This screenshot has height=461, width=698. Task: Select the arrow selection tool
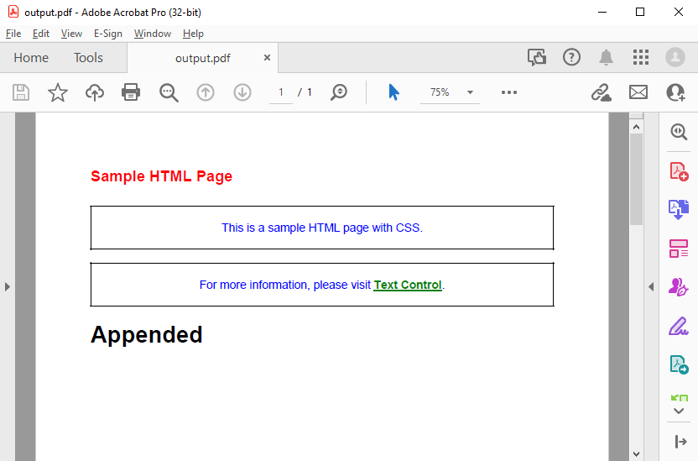394,92
